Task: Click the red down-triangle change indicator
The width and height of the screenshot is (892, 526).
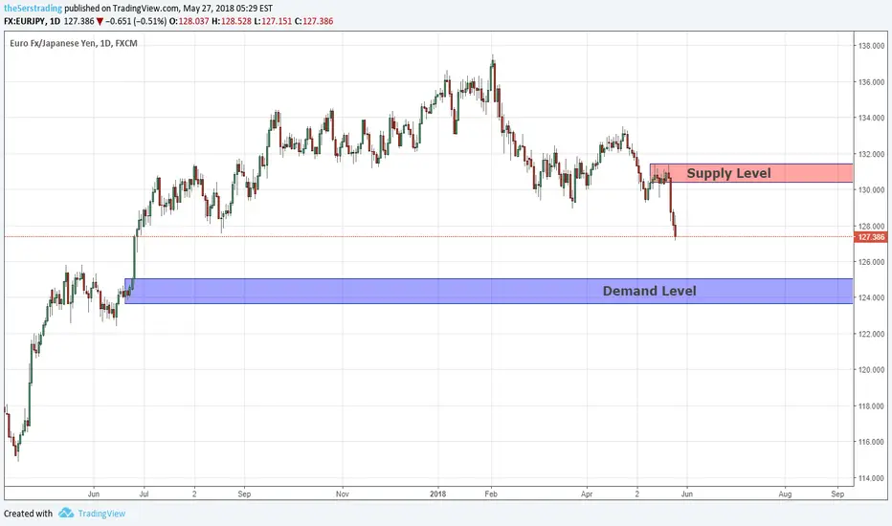Action: click(100, 22)
